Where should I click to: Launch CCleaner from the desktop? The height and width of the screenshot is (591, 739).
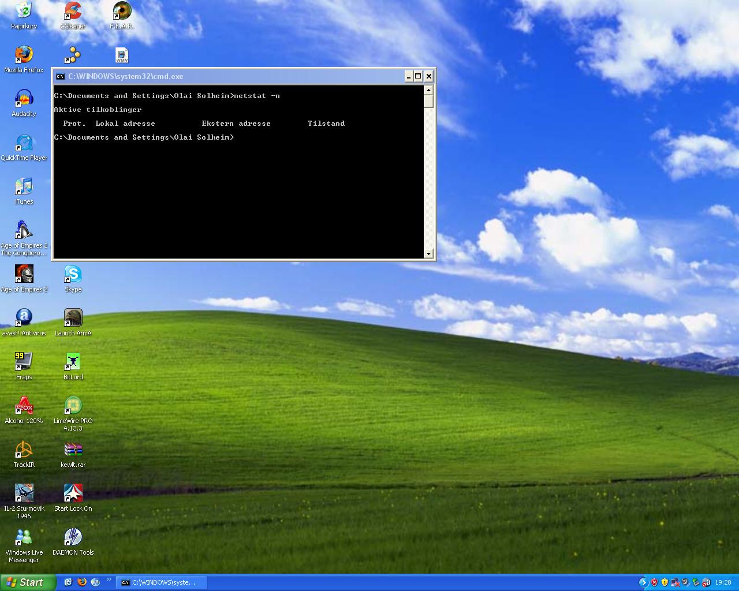tap(73, 16)
